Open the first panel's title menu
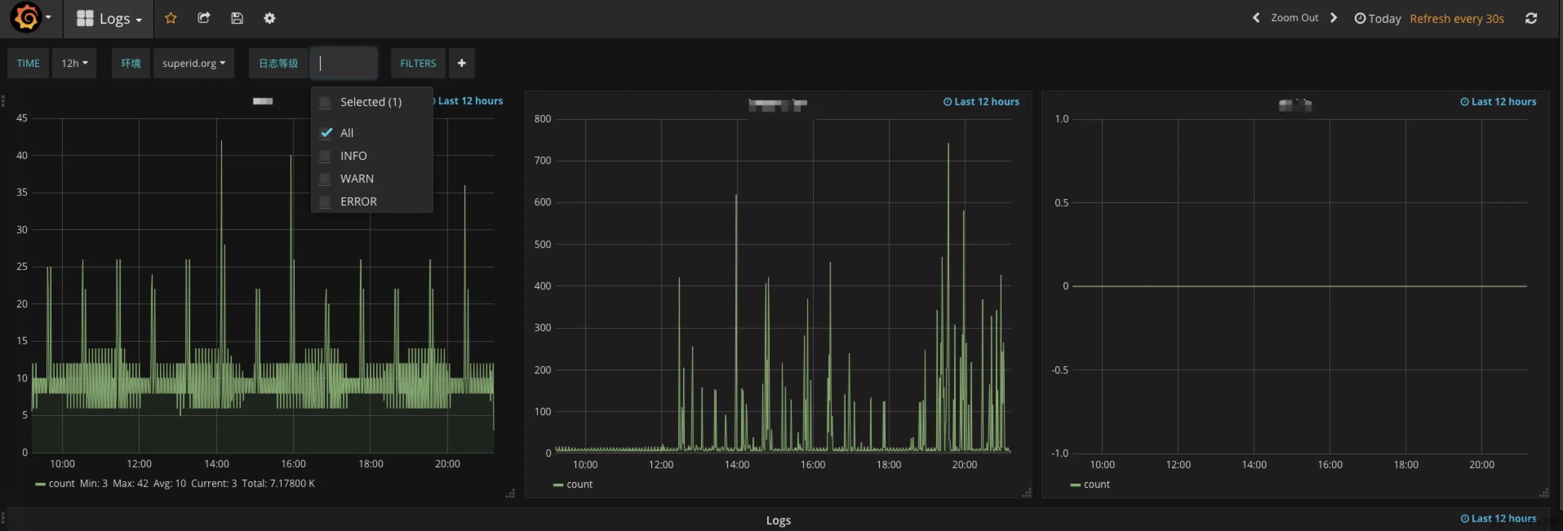Screen dimensions: 1563x531 tap(262, 101)
